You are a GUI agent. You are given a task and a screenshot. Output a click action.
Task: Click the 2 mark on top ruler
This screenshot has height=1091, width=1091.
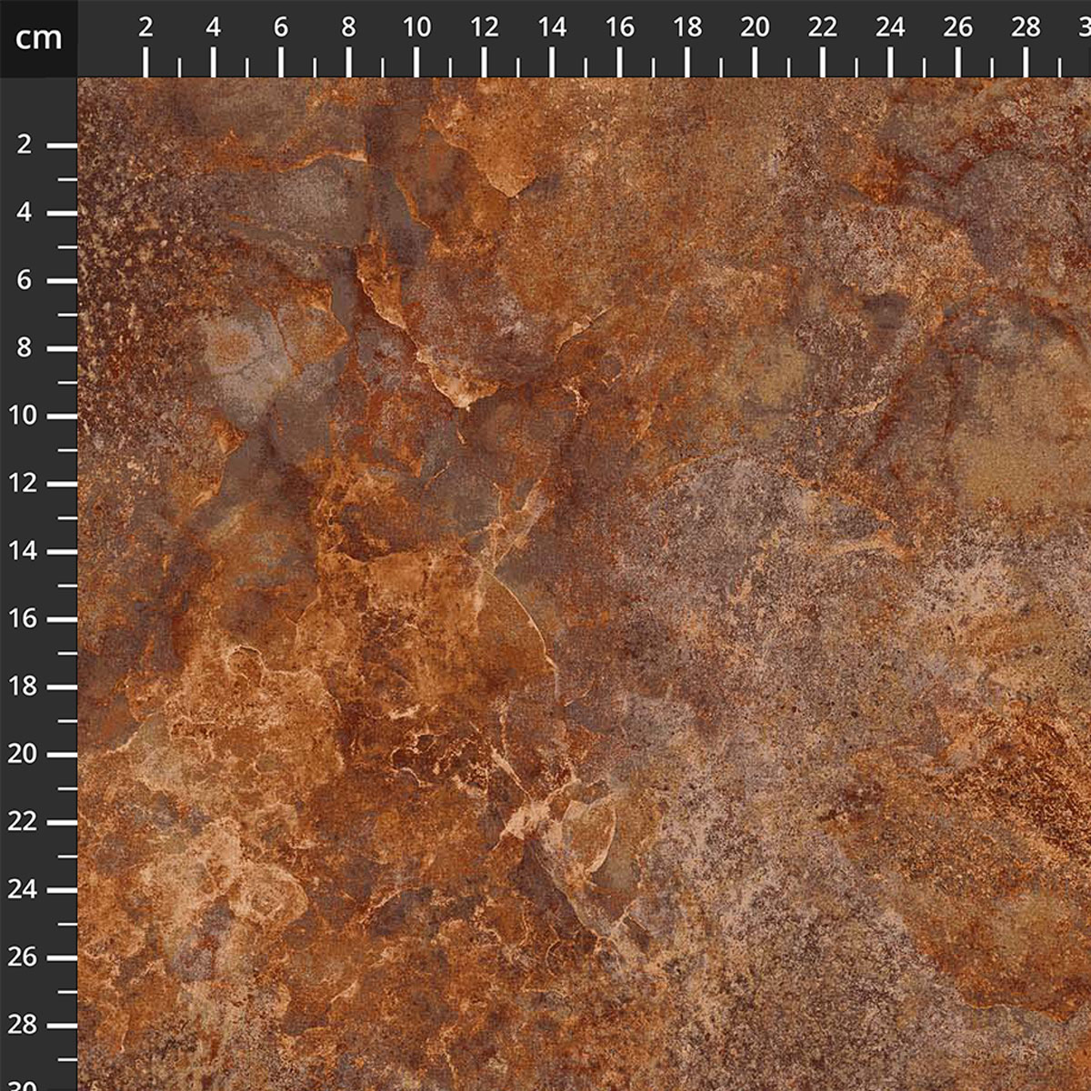[145, 28]
